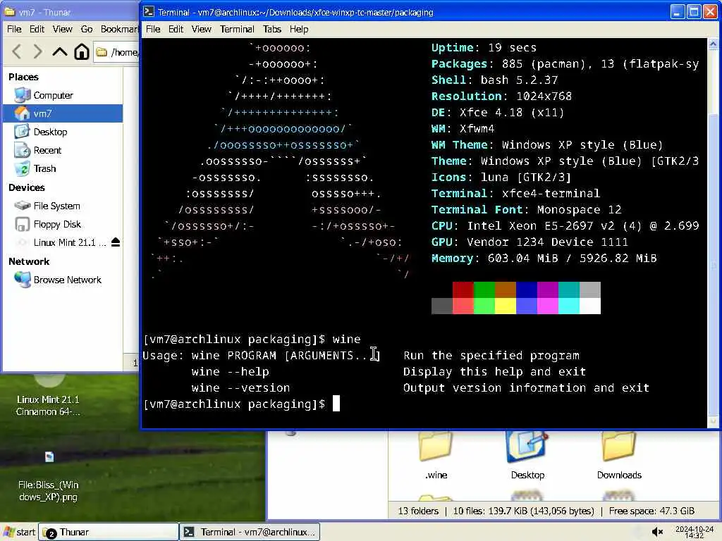Click terminal scrollbar down arrow
The width and height of the screenshot is (722, 541).
(x=713, y=422)
